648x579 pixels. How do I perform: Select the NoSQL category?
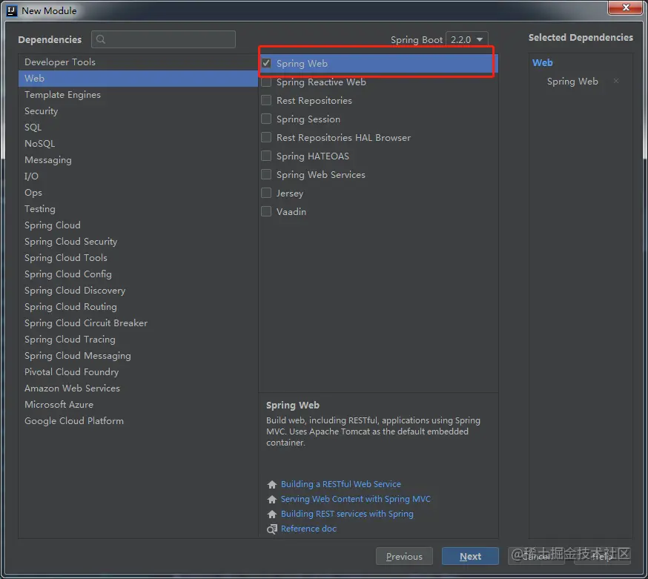(138, 143)
